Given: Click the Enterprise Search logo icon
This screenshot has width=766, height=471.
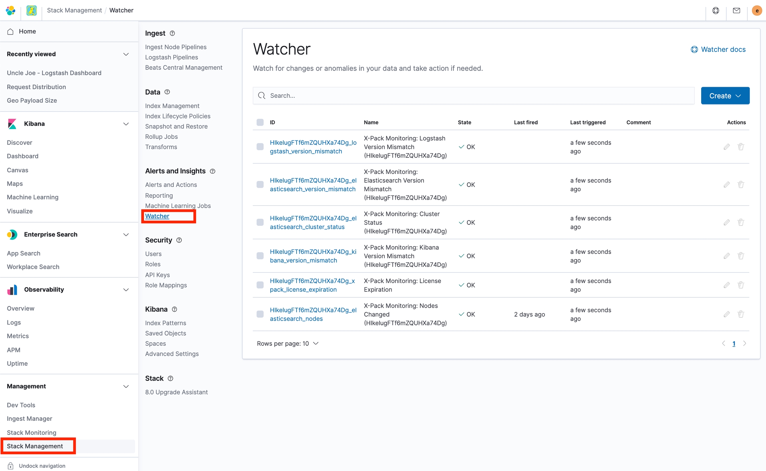Looking at the screenshot, I should 12,235.
